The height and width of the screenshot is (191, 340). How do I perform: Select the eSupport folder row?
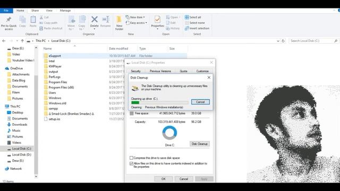pyautogui.click(x=115, y=56)
